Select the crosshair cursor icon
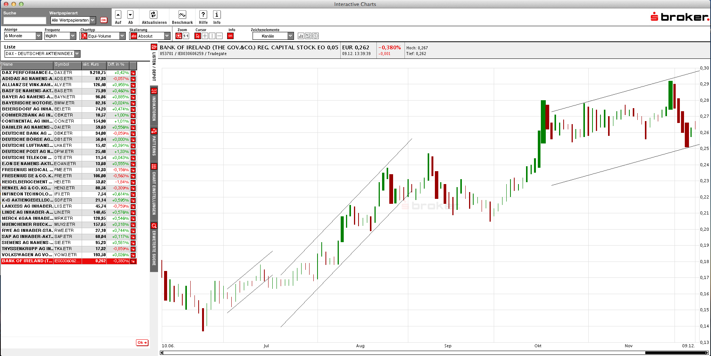Image resolution: width=711 pixels, height=356 pixels. click(205, 36)
